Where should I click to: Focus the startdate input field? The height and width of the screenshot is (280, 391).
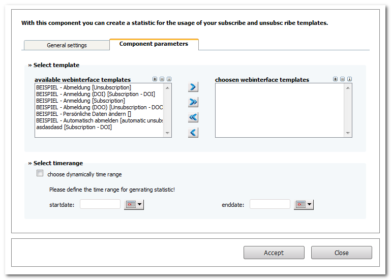click(x=100, y=204)
